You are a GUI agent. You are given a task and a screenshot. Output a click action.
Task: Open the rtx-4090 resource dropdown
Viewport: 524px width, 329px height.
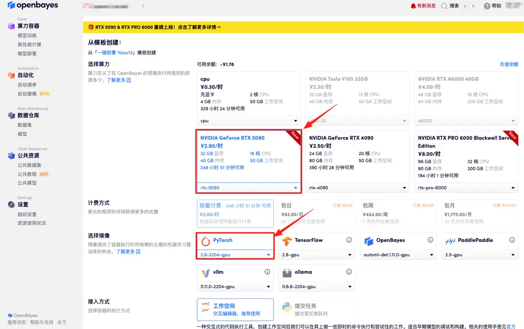357,188
